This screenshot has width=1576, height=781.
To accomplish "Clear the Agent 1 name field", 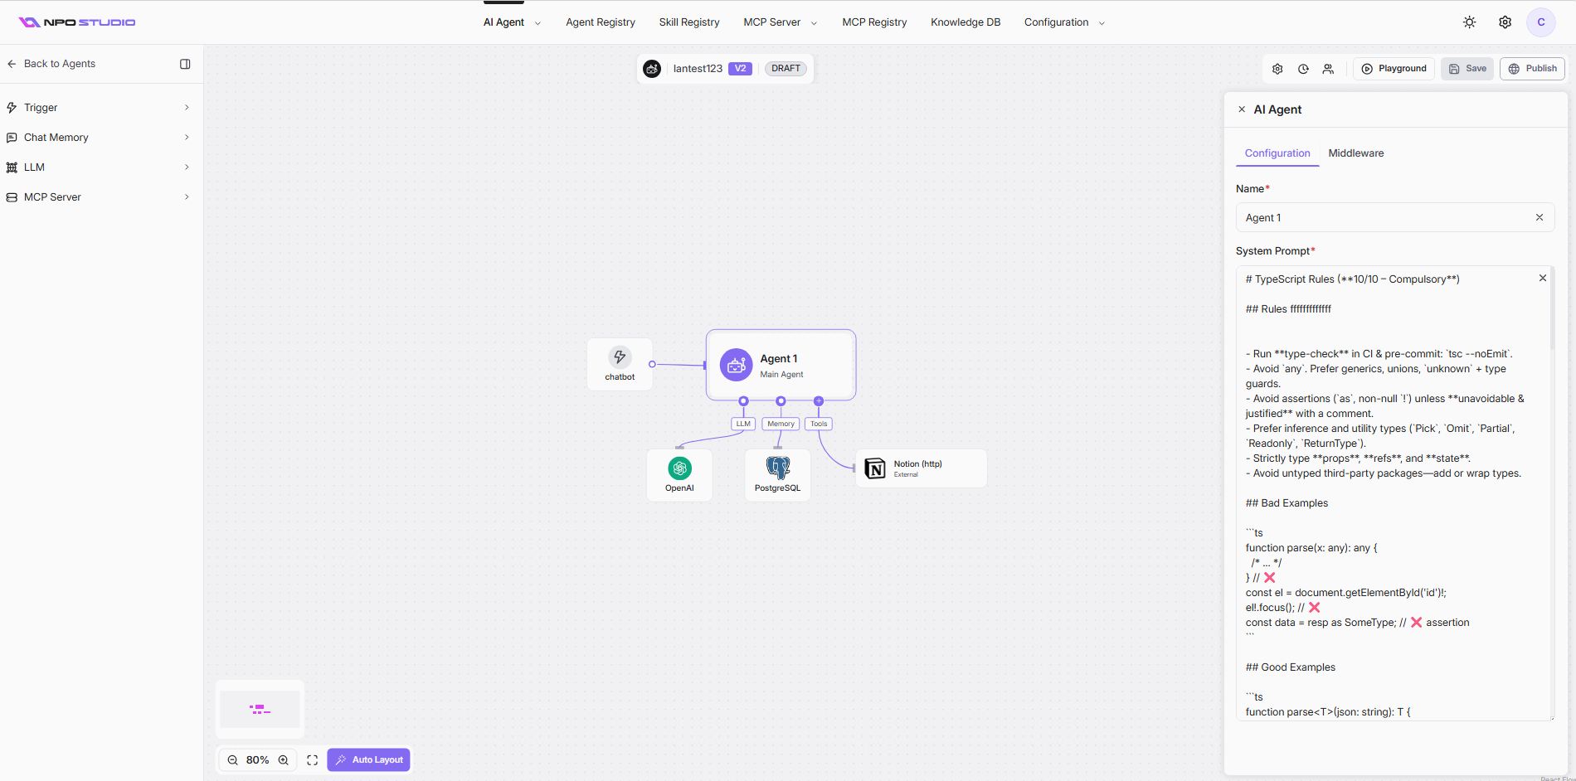I will (1540, 217).
